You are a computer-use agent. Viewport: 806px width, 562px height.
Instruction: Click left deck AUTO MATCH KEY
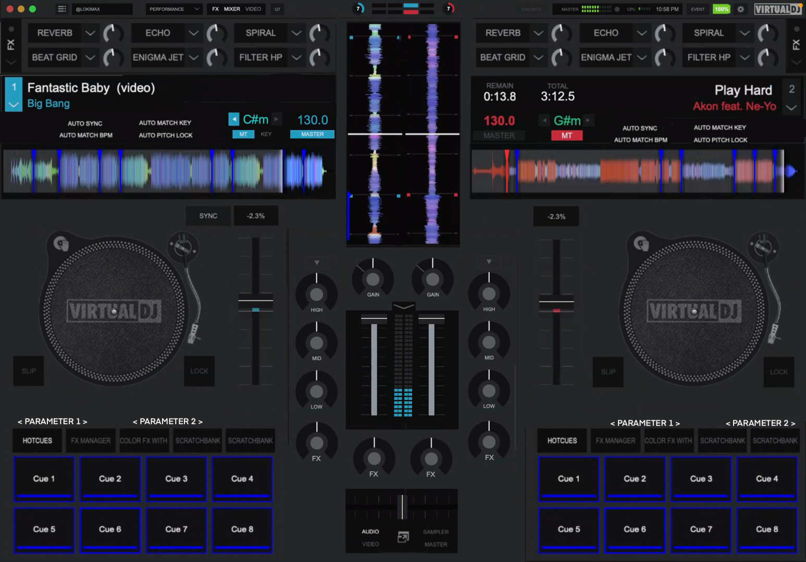pyautogui.click(x=165, y=123)
